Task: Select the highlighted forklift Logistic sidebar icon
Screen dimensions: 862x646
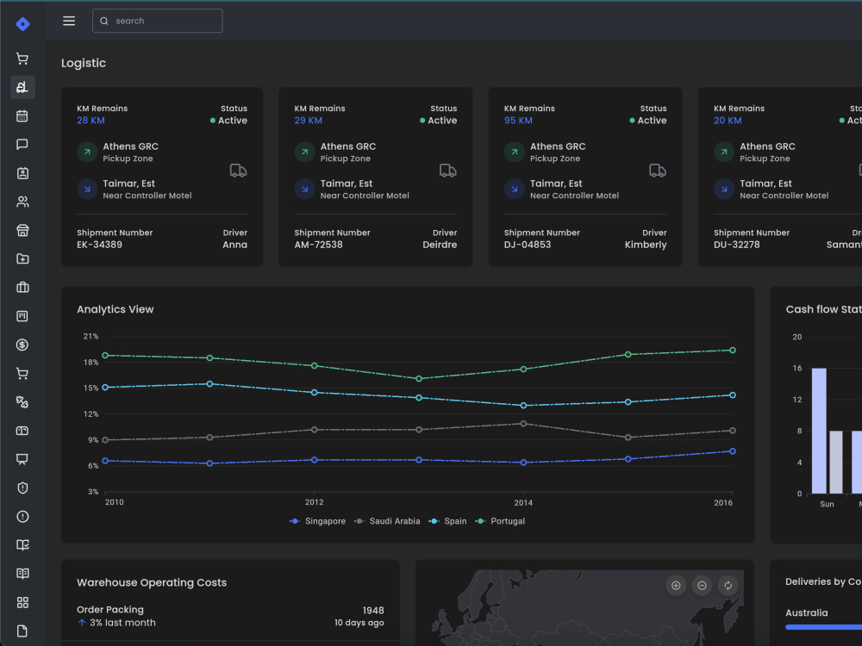Action: tap(22, 87)
